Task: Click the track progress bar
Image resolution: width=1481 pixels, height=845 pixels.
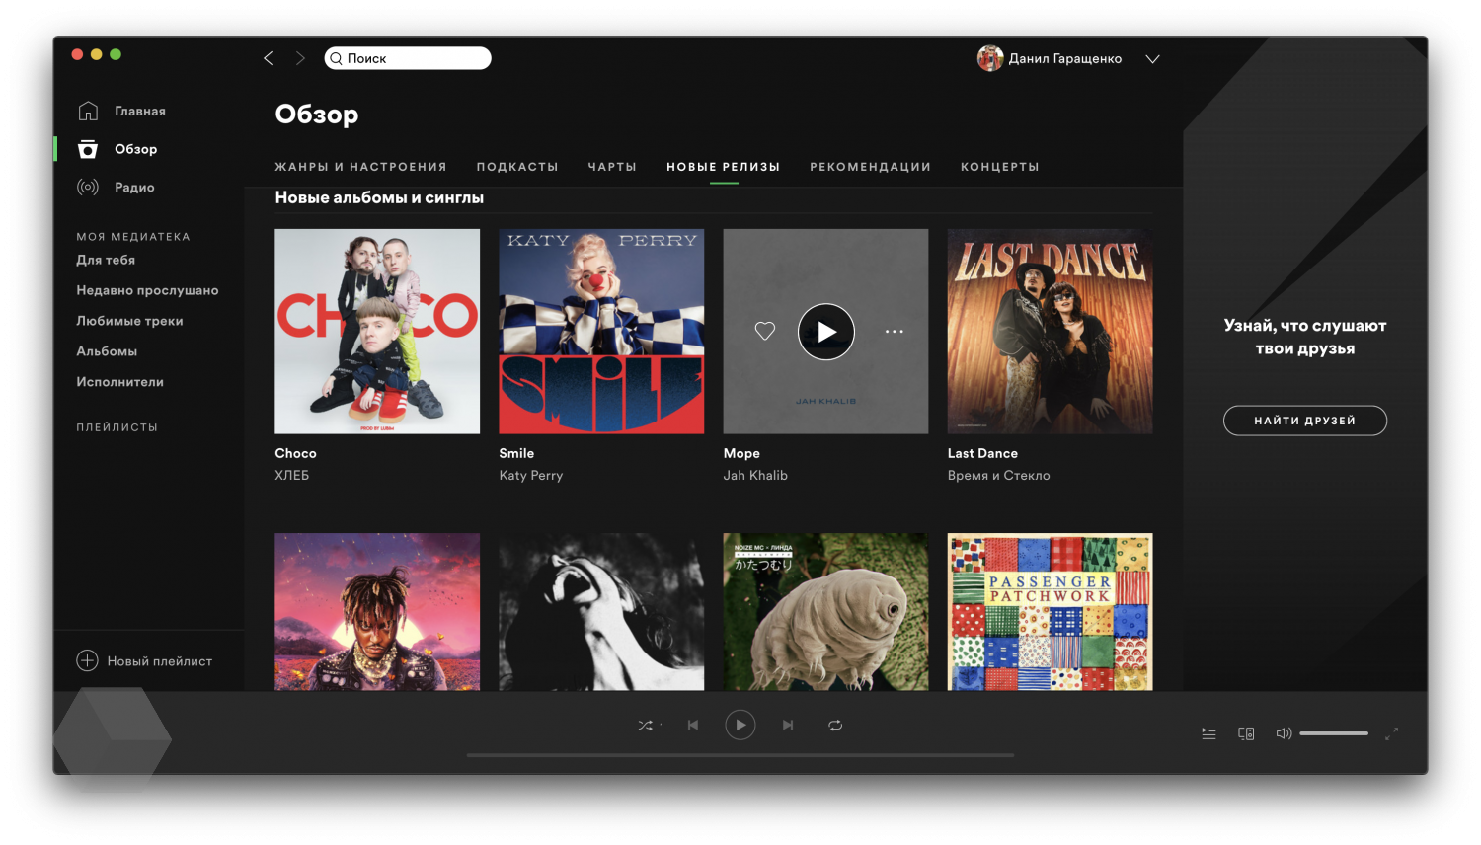Action: 740,755
